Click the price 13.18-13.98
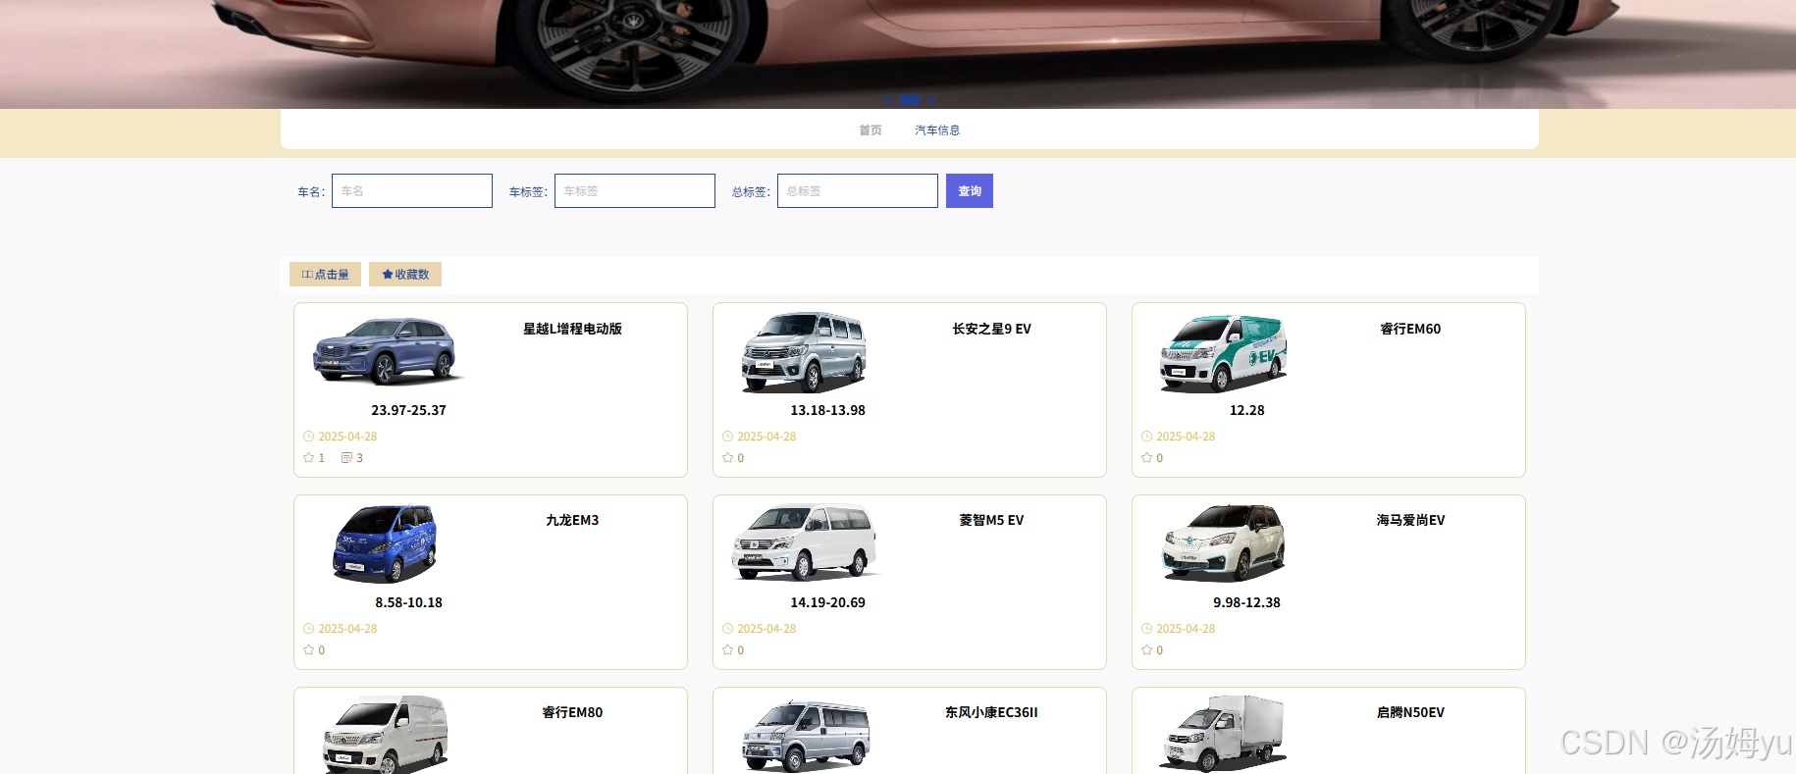Image resolution: width=1796 pixels, height=774 pixels. (827, 410)
